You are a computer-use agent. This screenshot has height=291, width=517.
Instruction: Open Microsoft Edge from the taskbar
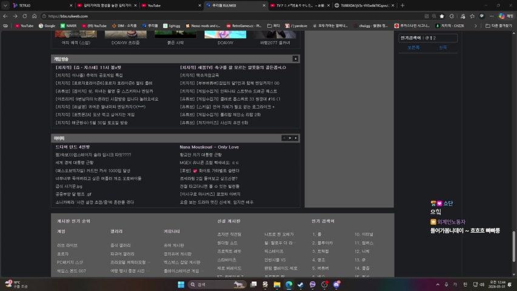point(289,284)
